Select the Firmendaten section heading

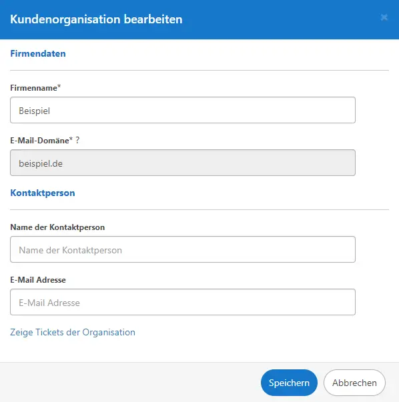(x=38, y=53)
